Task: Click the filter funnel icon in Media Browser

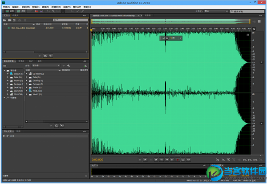Action: [85, 65]
